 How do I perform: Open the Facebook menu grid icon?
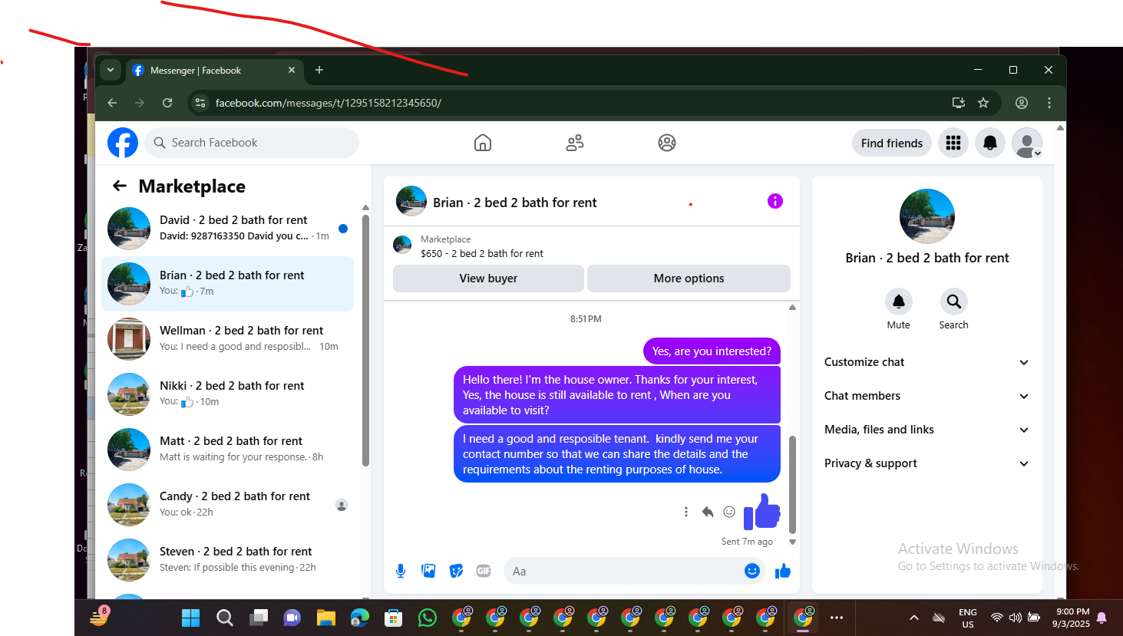click(953, 143)
